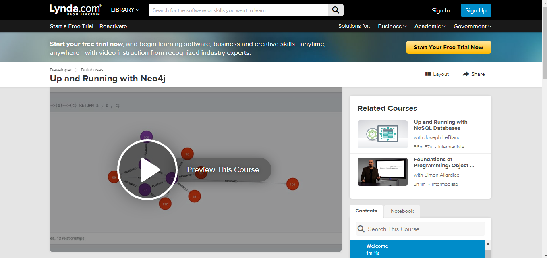The width and height of the screenshot is (547, 258).
Task: Click the Lynda.com logo
Action: click(x=75, y=10)
